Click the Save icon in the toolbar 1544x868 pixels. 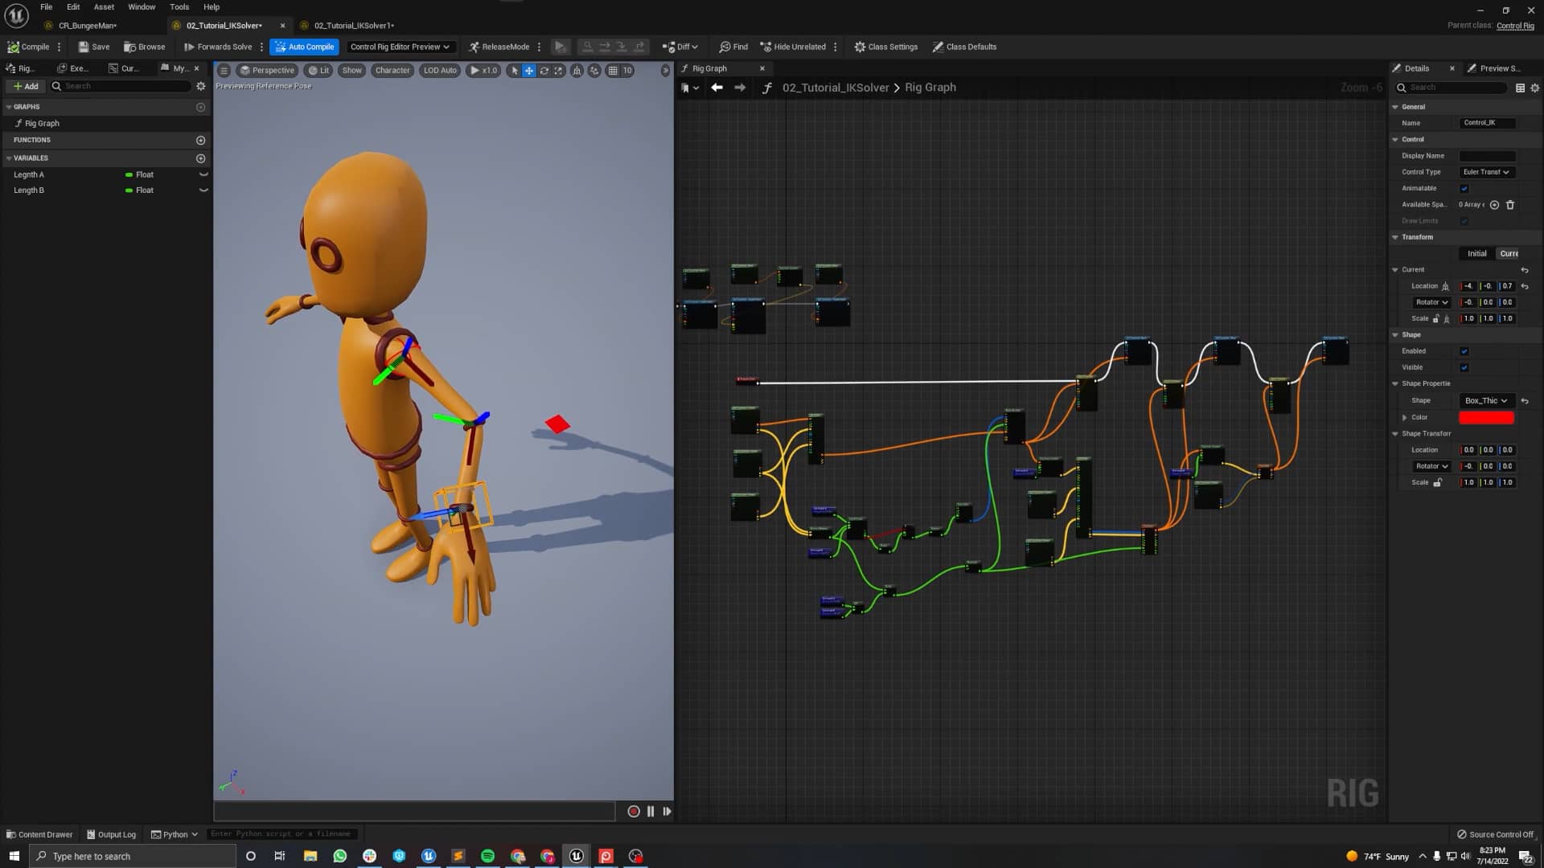(84, 47)
